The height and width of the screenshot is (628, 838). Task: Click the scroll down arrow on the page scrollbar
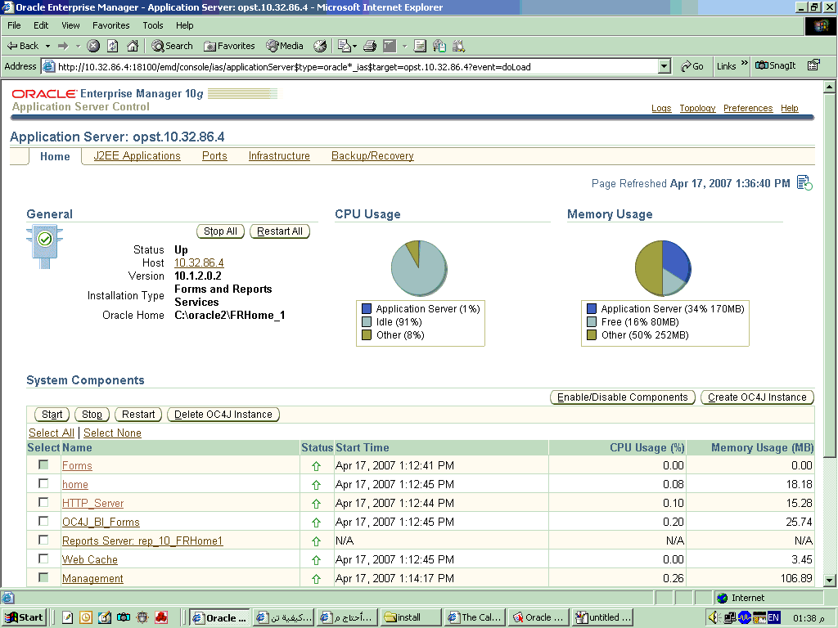click(x=830, y=580)
